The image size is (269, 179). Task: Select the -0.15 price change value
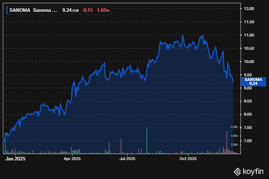pyautogui.click(x=87, y=10)
